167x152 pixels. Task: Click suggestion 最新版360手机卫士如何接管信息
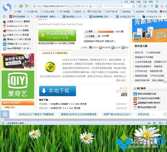tap(79, 114)
